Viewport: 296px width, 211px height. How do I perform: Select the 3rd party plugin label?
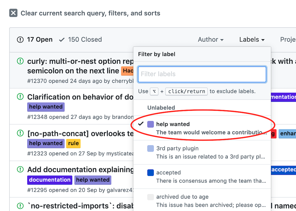tap(202, 152)
